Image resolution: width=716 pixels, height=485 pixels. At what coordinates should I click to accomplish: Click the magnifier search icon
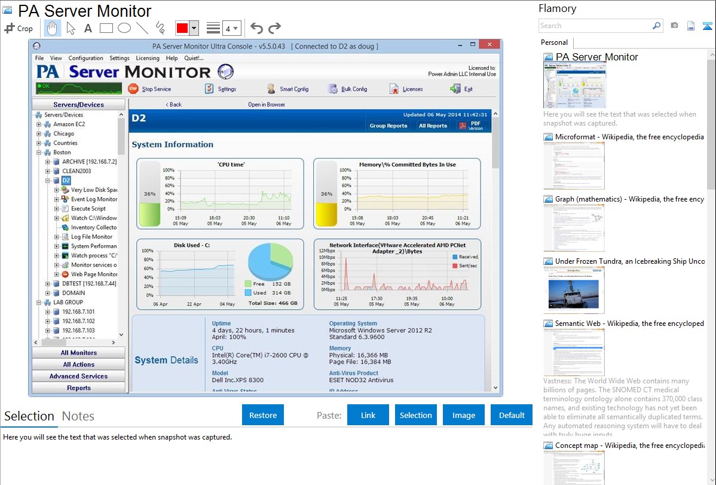point(656,26)
